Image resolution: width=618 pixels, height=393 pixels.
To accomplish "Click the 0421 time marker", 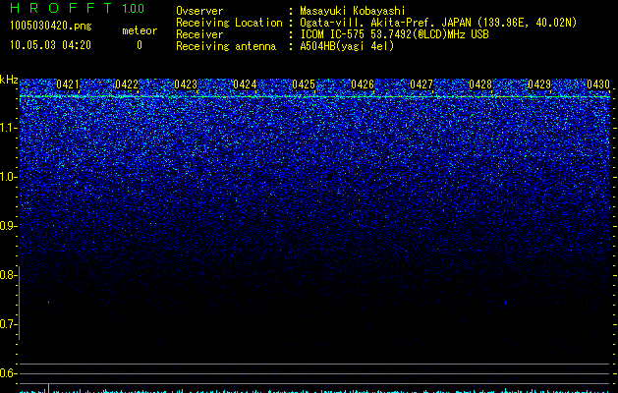I will pyautogui.click(x=68, y=84).
